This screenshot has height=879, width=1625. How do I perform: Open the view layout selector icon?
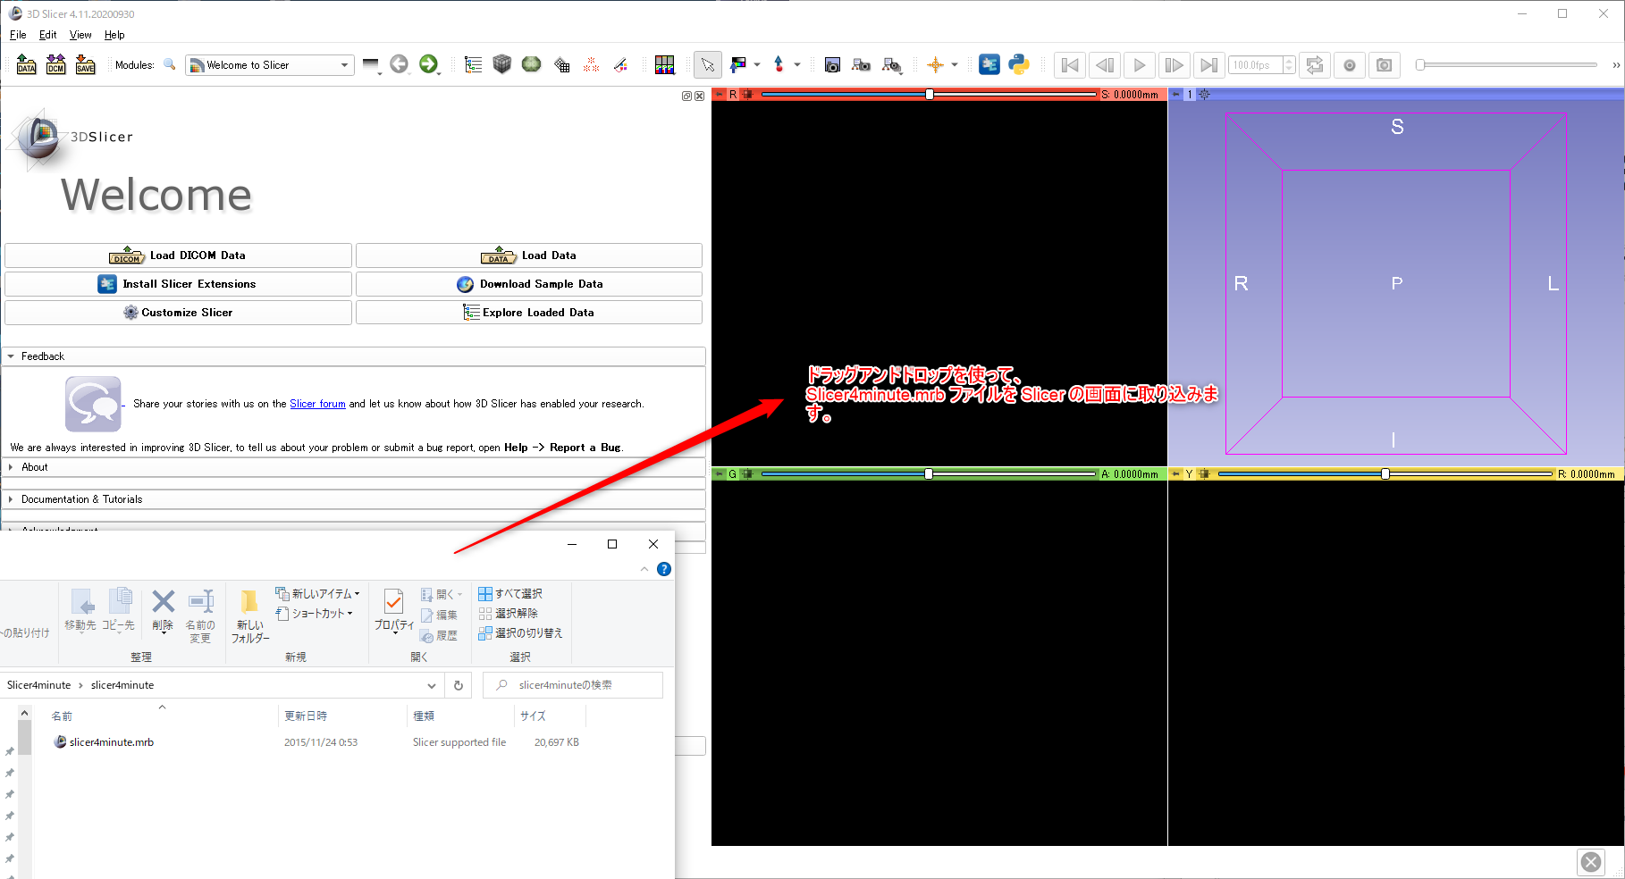[x=665, y=64]
